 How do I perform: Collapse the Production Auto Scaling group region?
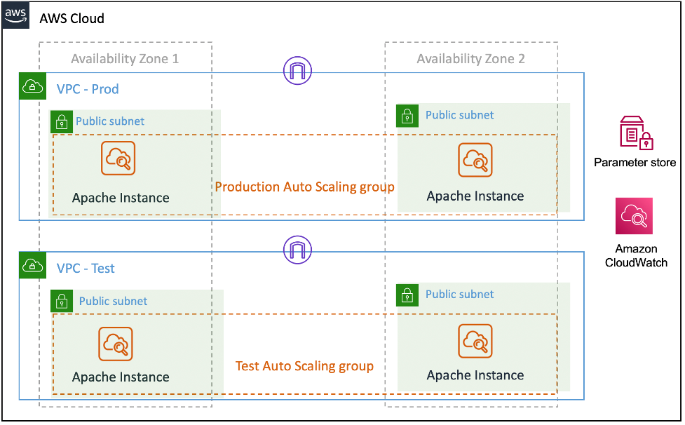pyautogui.click(x=304, y=187)
